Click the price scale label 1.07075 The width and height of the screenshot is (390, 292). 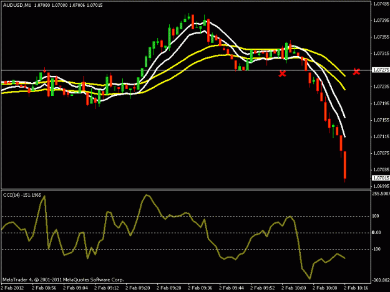point(381,153)
